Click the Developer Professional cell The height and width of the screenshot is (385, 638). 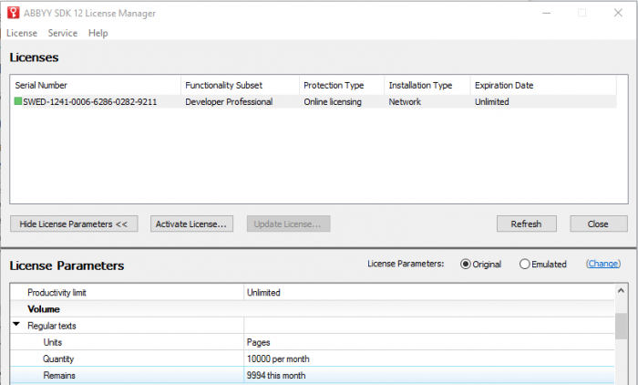coord(229,101)
